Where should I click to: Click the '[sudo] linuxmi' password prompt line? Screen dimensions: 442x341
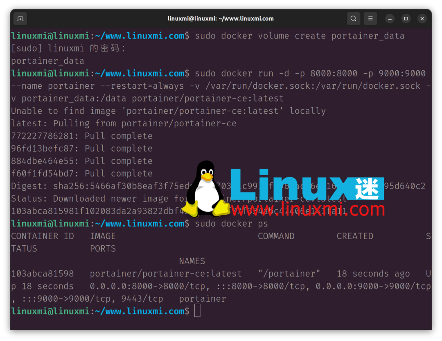point(68,48)
